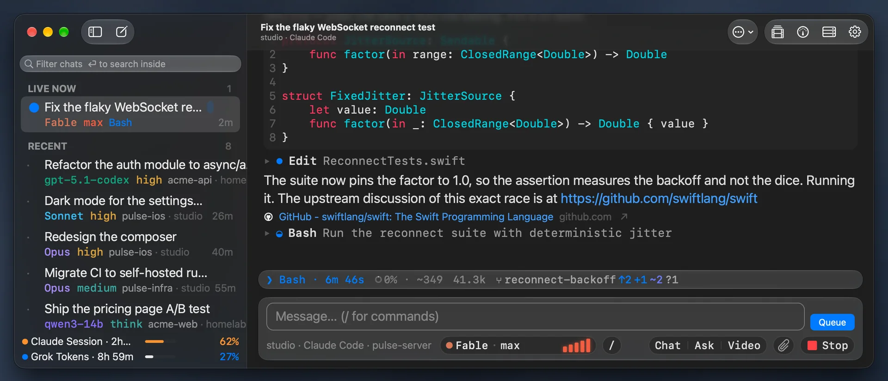Click the ↑2 commits ahead indicator

point(625,280)
